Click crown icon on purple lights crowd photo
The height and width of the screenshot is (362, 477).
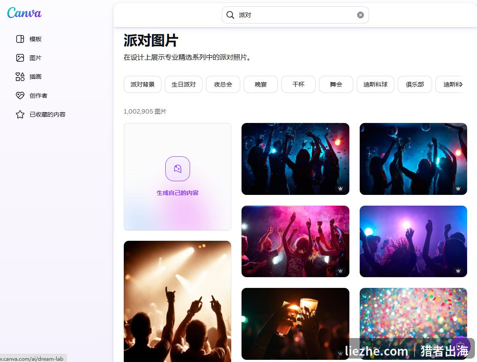(458, 271)
